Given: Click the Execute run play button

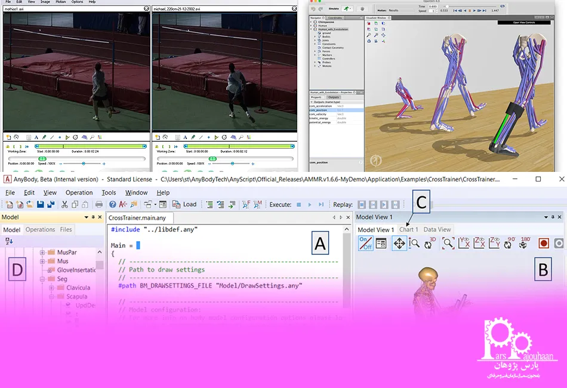Looking at the screenshot, I should click(310, 205).
